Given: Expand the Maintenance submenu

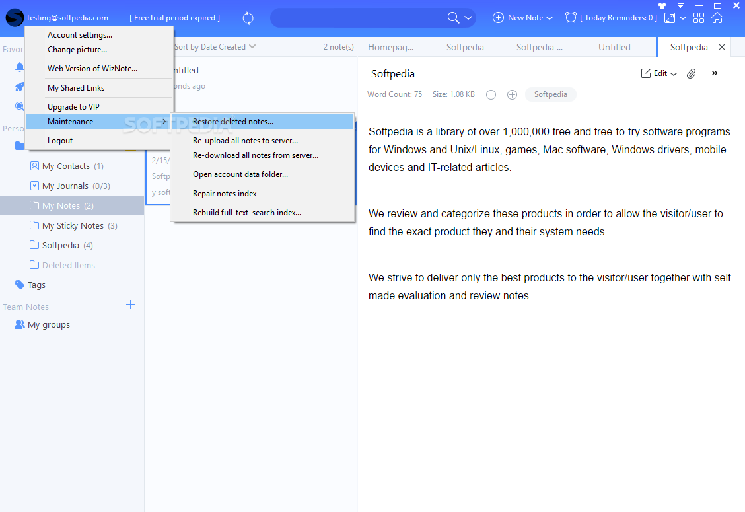Looking at the screenshot, I should 99,121.
